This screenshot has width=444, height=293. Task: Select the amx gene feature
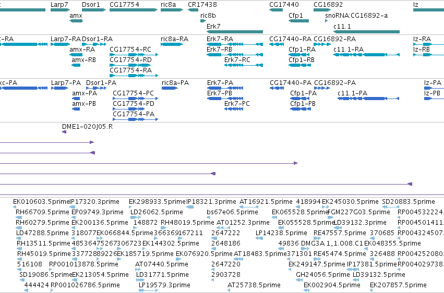pos(76,21)
